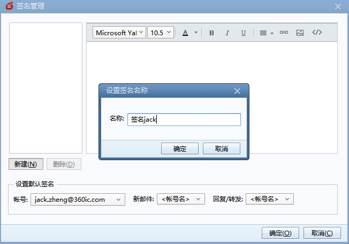
Task: Switch to HTML source code view
Action: (x=317, y=33)
